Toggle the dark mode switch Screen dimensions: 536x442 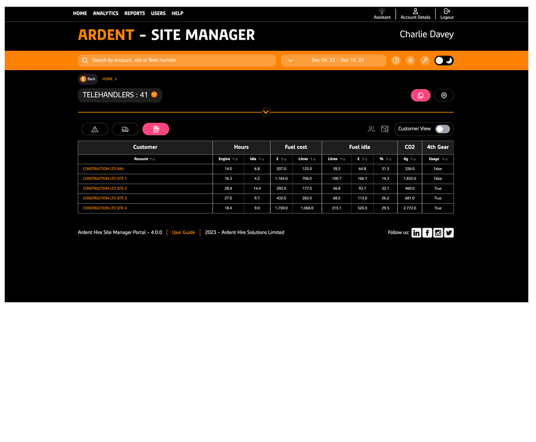(x=444, y=60)
